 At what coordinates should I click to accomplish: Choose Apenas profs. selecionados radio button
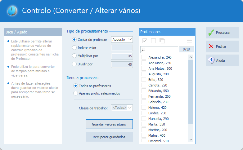point(75,93)
